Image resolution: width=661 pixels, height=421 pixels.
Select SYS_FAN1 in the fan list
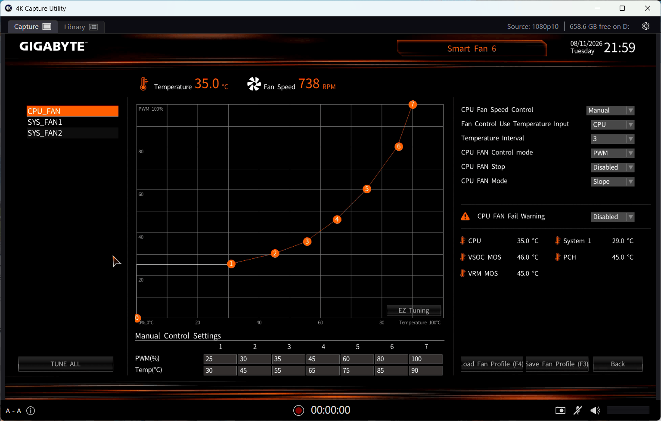pos(72,122)
